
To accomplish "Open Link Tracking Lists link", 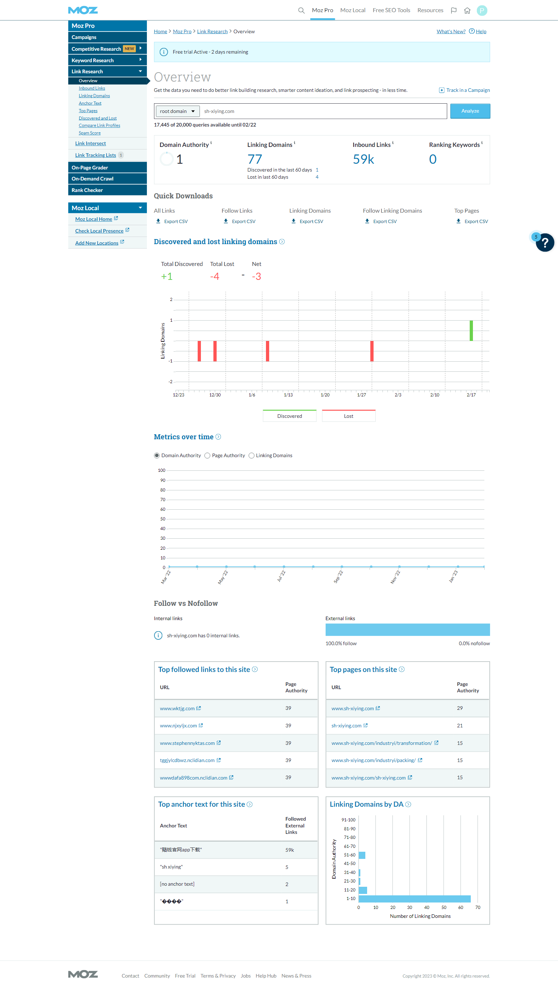I will coord(95,155).
